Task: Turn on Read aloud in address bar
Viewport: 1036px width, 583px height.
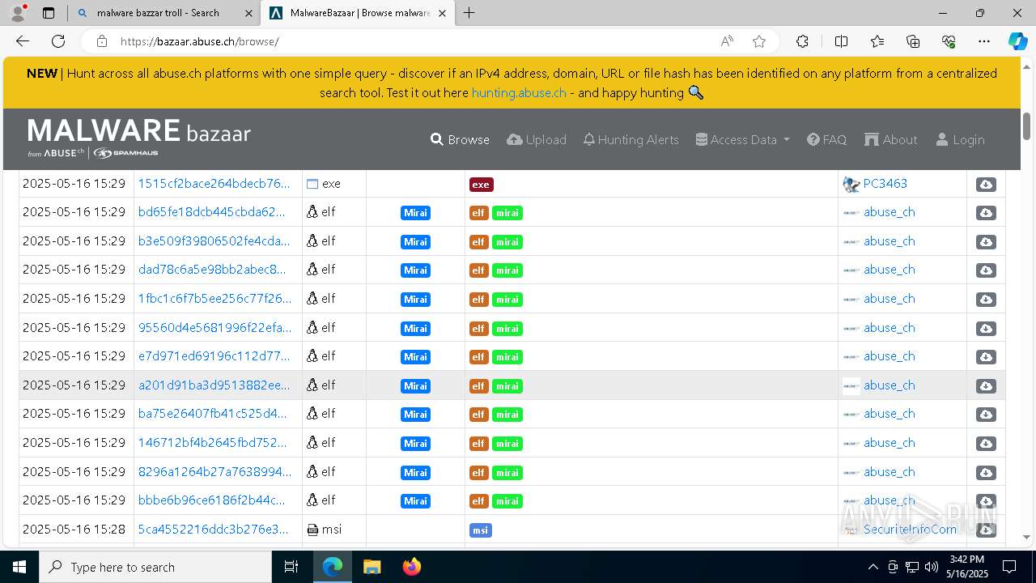Action: coord(727,41)
